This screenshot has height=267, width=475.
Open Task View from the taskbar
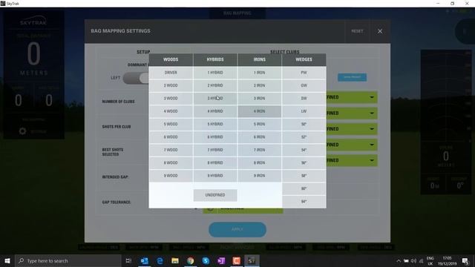128,260
